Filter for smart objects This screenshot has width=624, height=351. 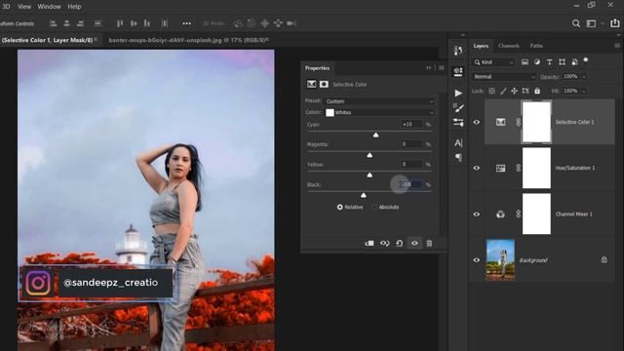(x=574, y=62)
